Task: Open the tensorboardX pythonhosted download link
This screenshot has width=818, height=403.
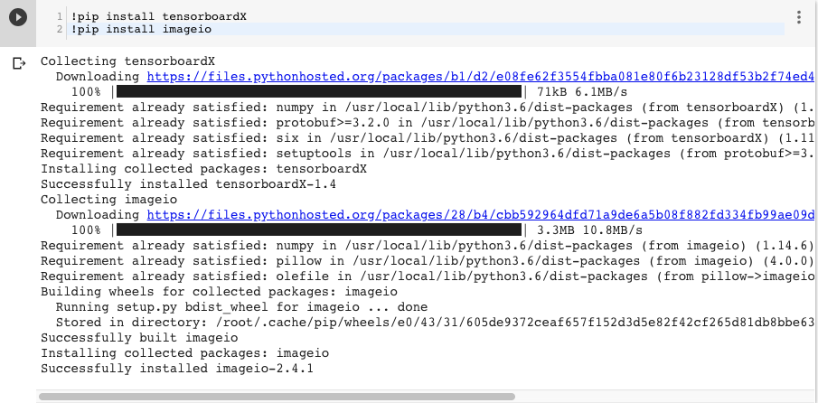Action: click(x=481, y=77)
